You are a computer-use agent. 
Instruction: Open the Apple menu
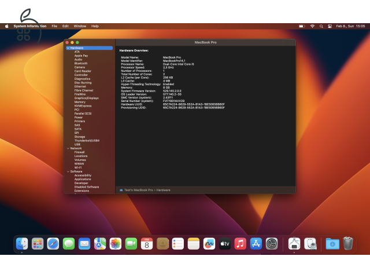pos(6,26)
